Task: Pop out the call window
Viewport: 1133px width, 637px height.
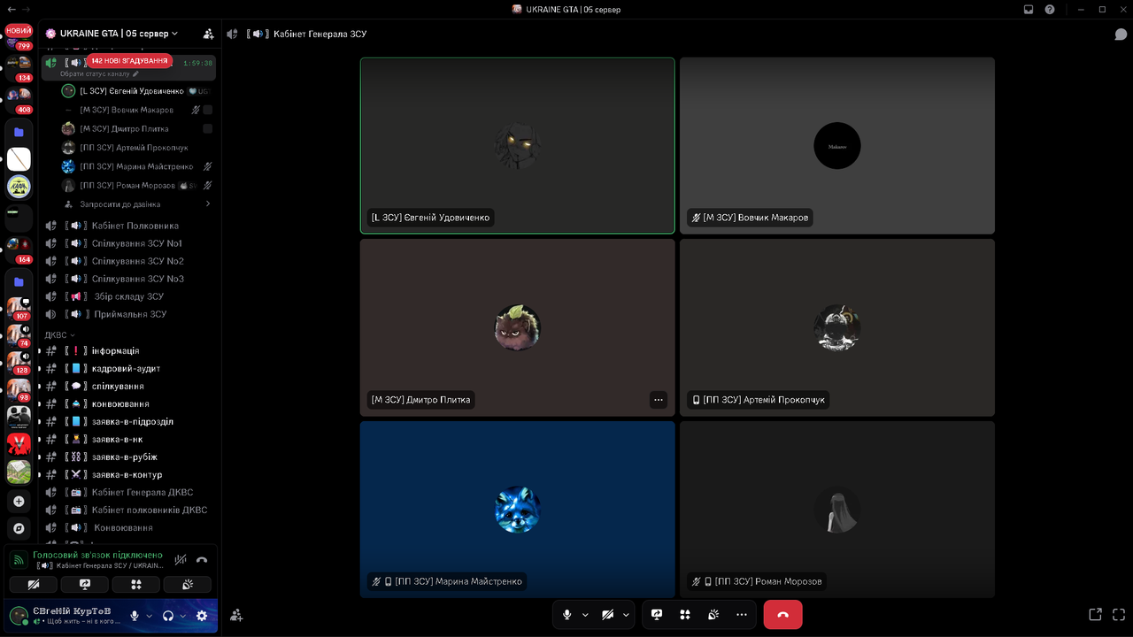Action: pyautogui.click(x=1095, y=614)
